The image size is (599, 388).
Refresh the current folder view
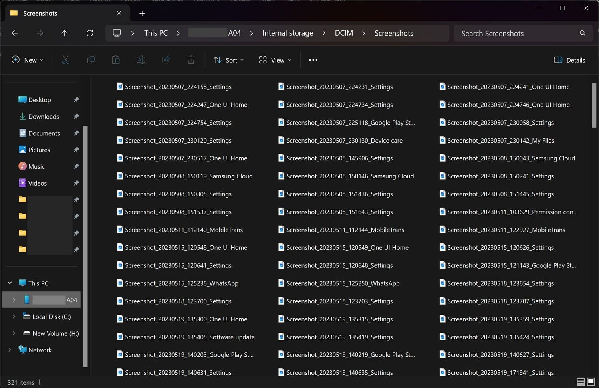[x=90, y=33]
